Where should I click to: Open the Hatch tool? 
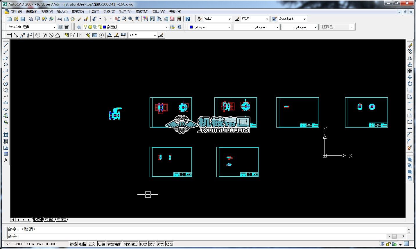(x=6, y=135)
